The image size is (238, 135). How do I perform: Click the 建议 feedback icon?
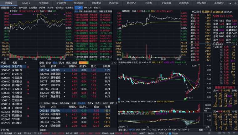[x=29, y=133]
